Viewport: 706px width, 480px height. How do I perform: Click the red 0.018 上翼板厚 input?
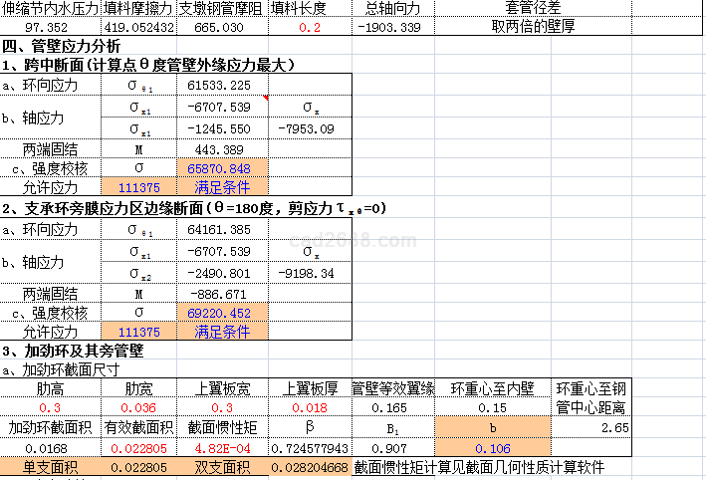[310, 407]
